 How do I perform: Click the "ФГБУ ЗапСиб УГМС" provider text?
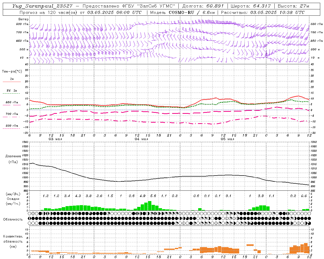click(148, 6)
